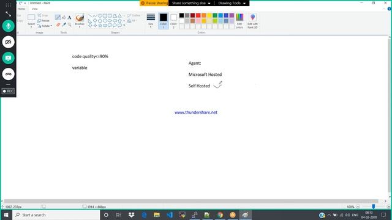This screenshot has width=392, height=220.
Task: Choose the Oval shape
Action: pos(100,16)
